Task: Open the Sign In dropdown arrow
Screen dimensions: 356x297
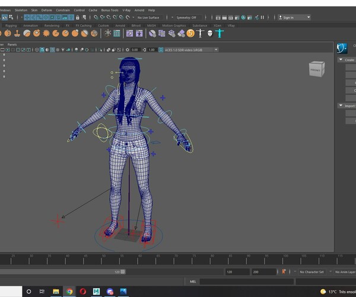Action: [309, 17]
